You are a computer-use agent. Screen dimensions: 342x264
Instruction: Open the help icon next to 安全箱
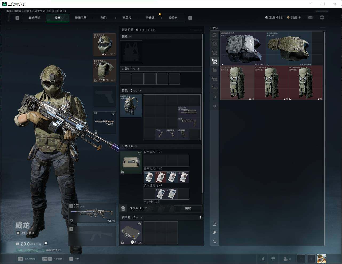(x=141, y=217)
